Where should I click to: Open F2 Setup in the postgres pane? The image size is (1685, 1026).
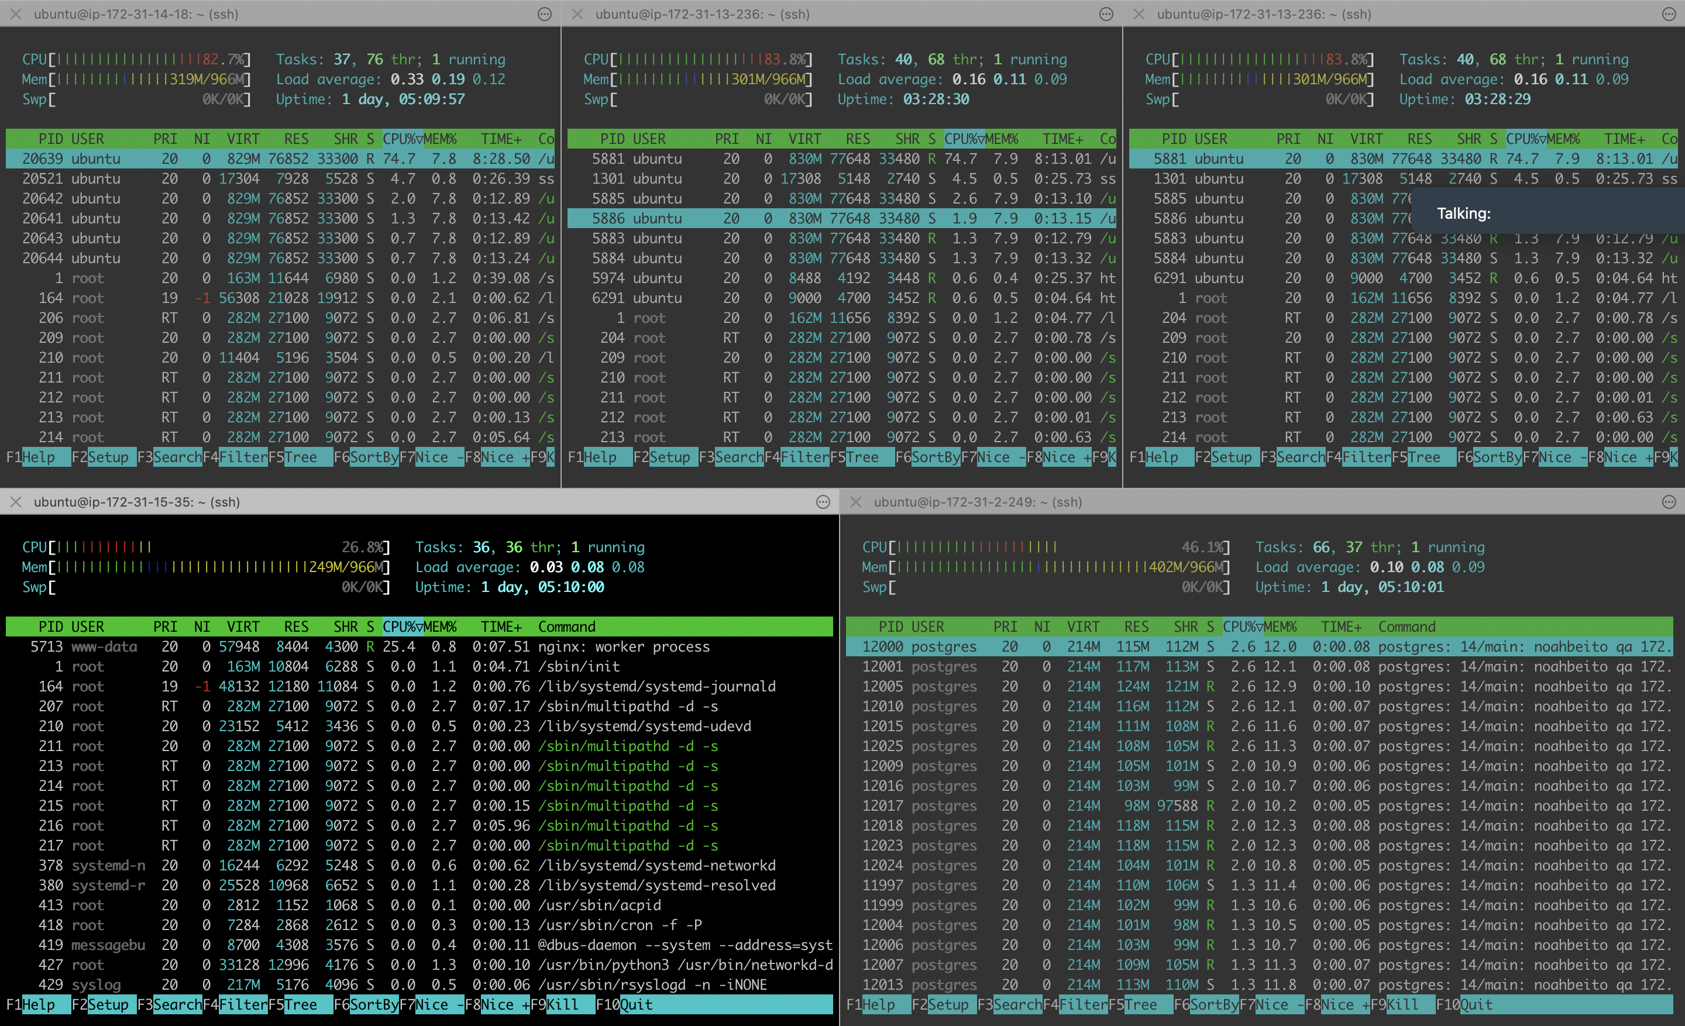coord(948,1005)
